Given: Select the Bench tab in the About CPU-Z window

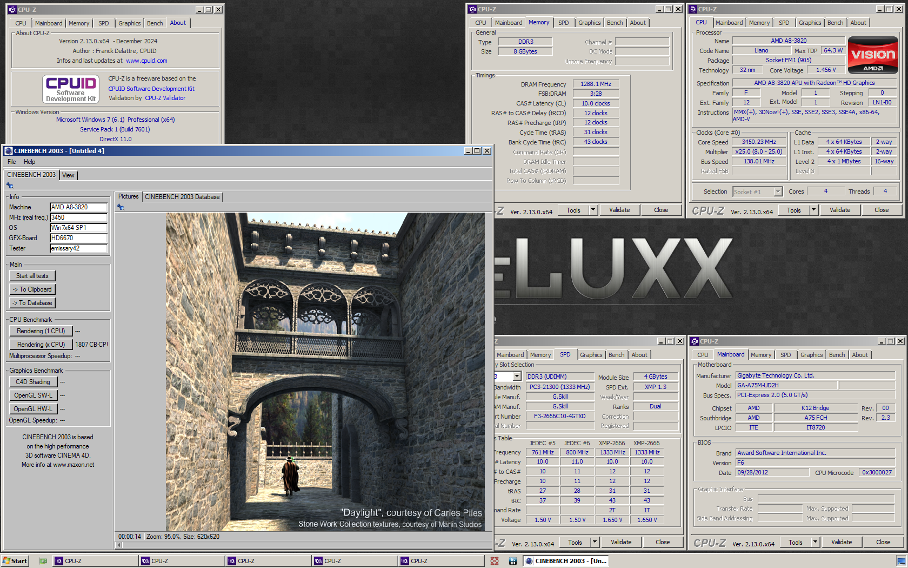Looking at the screenshot, I should pos(155,23).
